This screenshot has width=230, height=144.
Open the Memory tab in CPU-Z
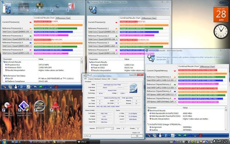pos(104,79)
